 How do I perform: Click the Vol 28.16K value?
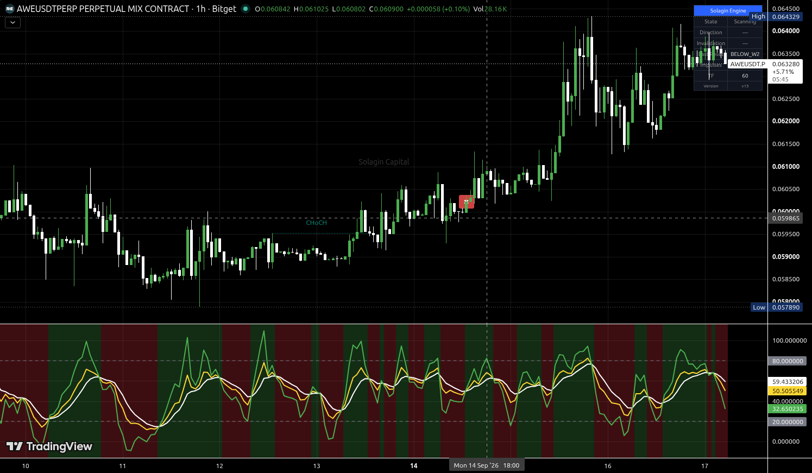pos(490,9)
